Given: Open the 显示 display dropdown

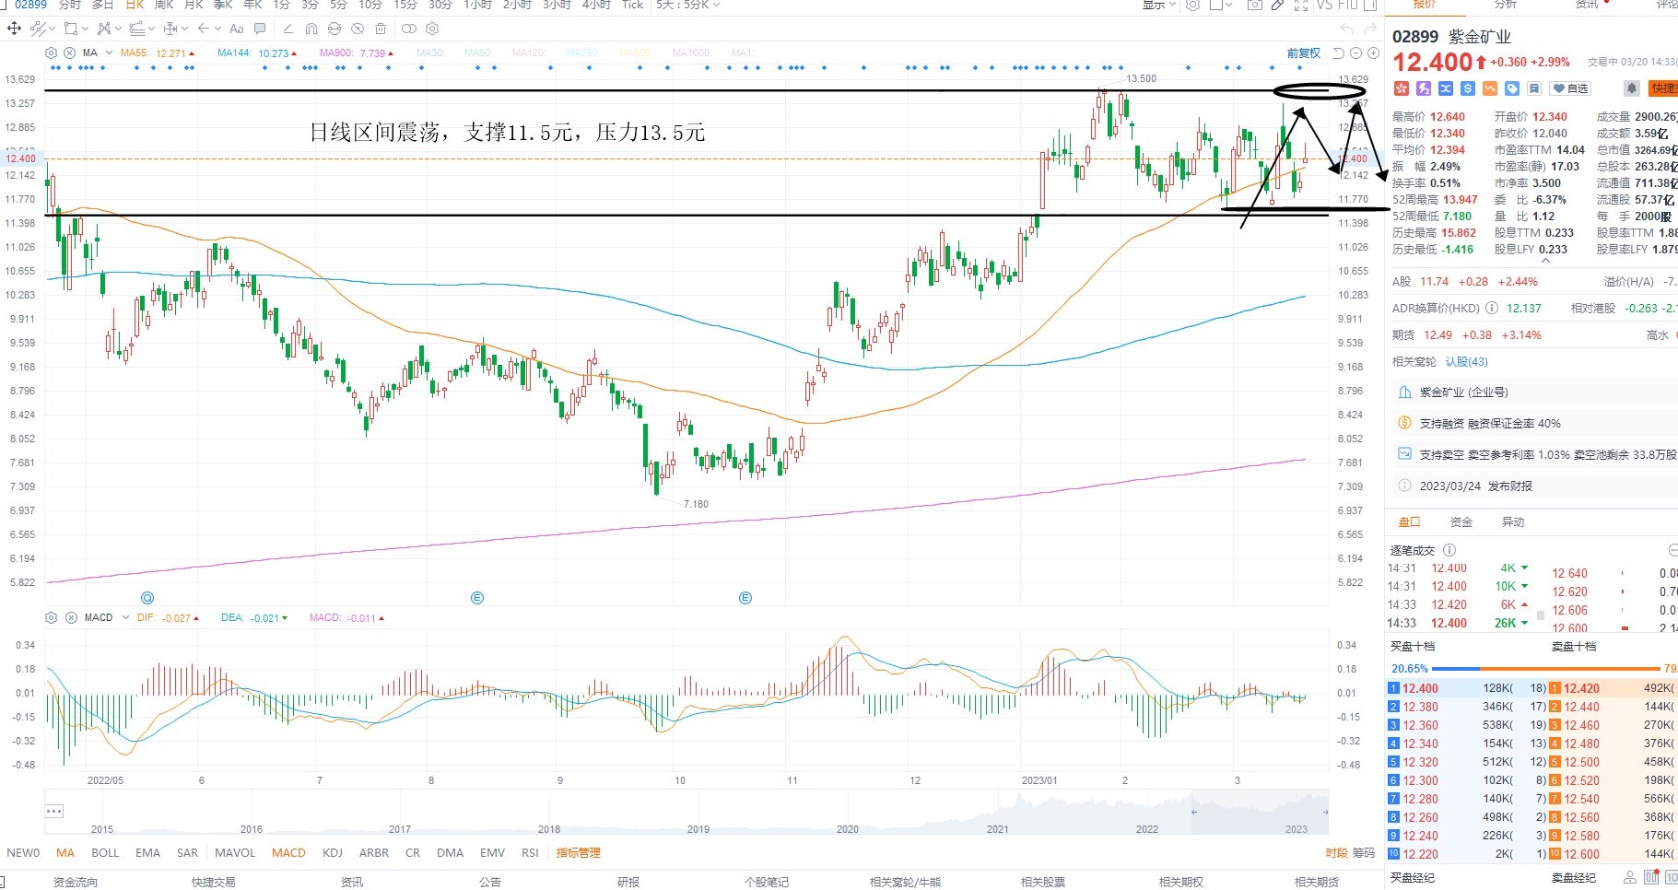Looking at the screenshot, I should pos(1159,5).
